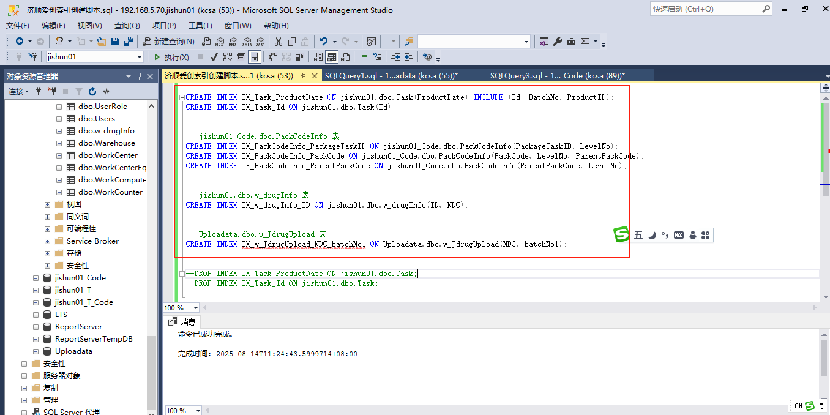Click the 执行(X) execute button
The height and width of the screenshot is (415, 830).
[171, 57]
